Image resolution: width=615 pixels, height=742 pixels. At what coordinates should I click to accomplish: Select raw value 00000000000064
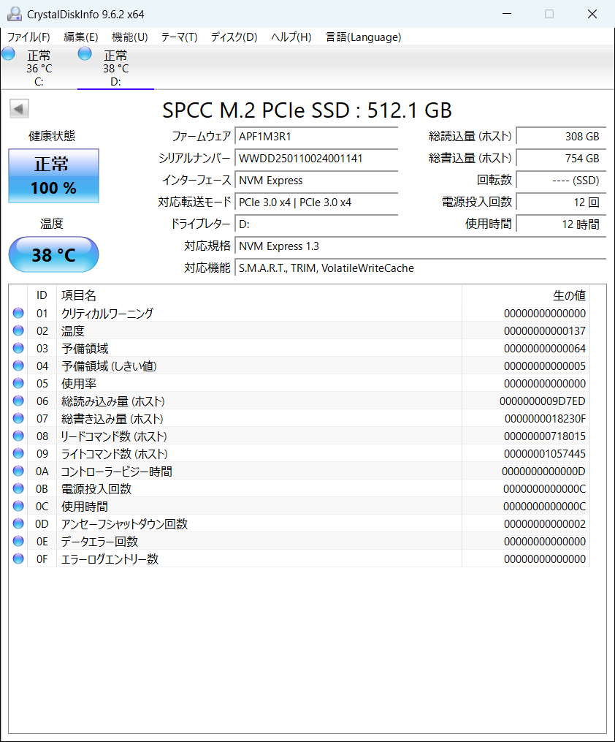(545, 349)
